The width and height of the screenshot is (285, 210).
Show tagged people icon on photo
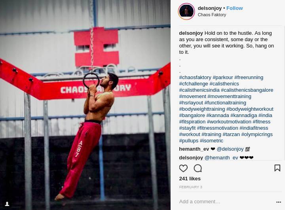click(x=7, y=204)
